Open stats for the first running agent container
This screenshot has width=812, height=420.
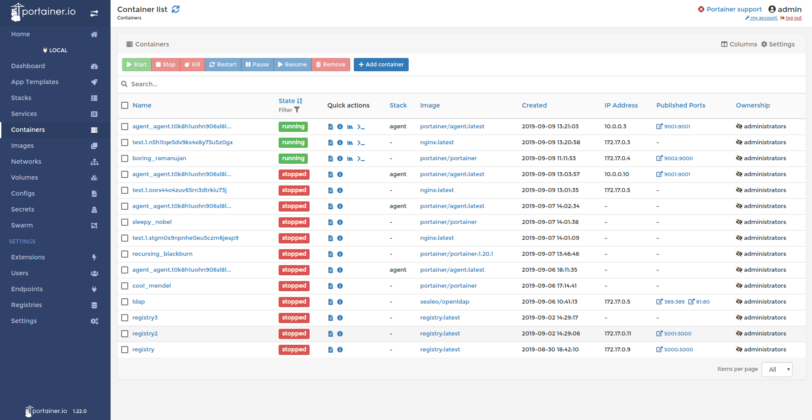350,127
